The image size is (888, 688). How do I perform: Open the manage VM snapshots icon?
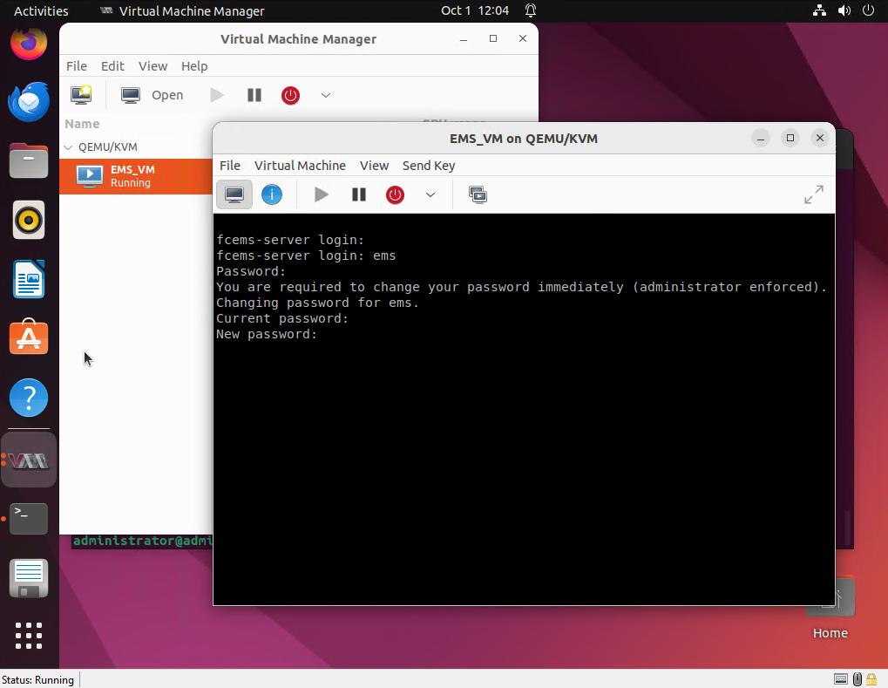[478, 194]
